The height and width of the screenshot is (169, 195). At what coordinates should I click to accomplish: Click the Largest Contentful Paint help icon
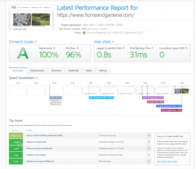tap(124, 48)
